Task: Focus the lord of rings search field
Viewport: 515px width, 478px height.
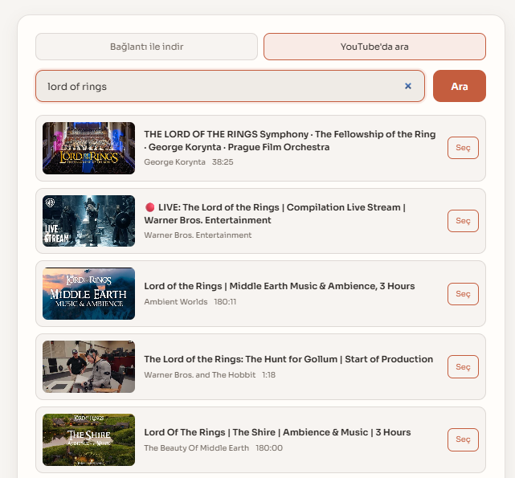Action: point(230,86)
